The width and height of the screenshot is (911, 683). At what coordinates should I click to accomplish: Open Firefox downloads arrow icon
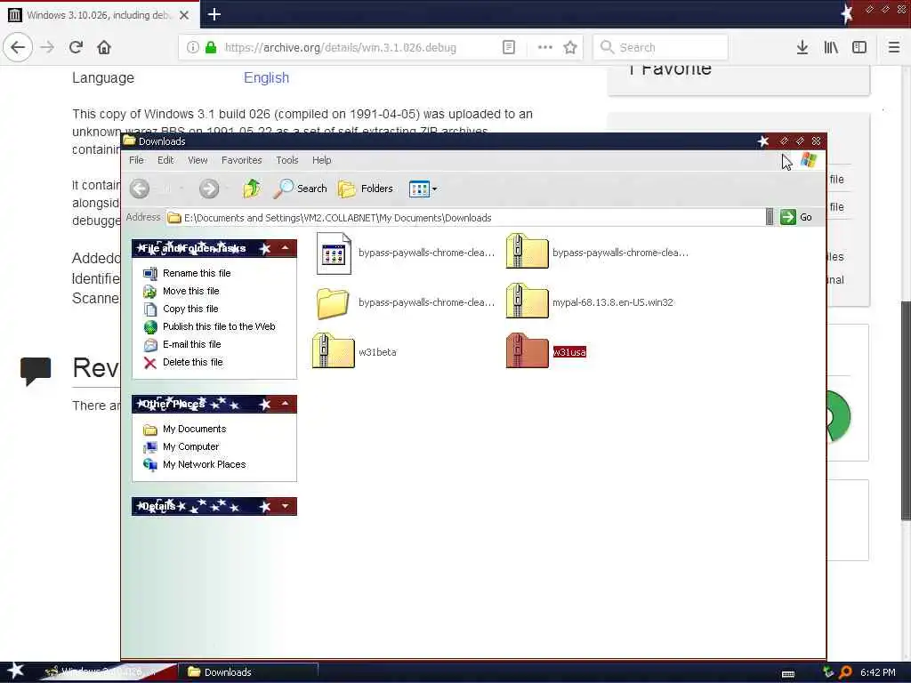click(802, 48)
